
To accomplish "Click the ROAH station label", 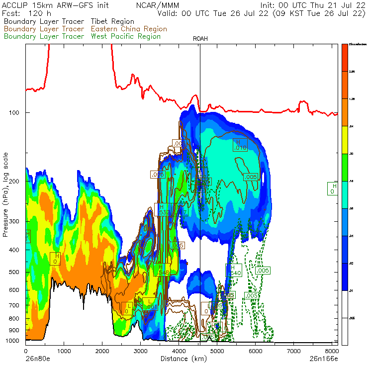I will (x=200, y=39).
